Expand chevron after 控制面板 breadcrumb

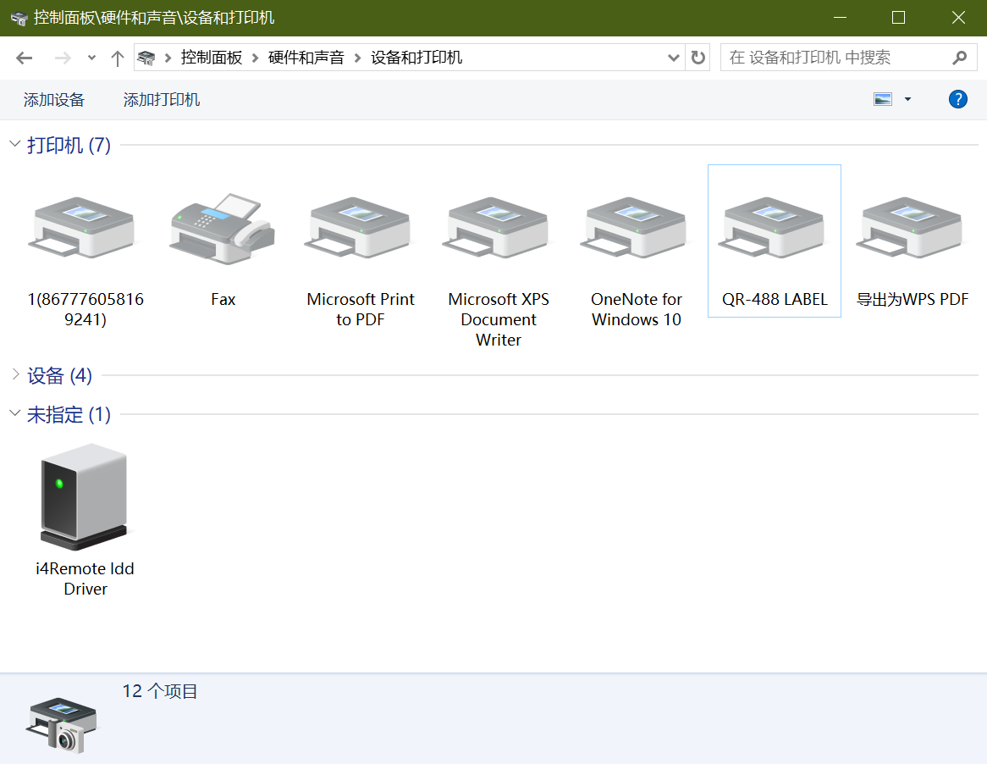[255, 58]
